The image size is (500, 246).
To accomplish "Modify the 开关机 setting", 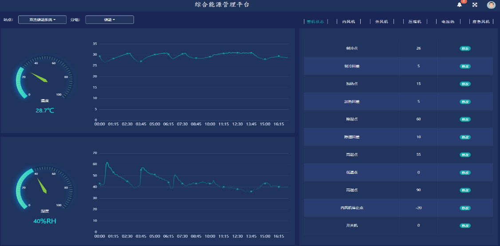I will pyautogui.click(x=465, y=226).
